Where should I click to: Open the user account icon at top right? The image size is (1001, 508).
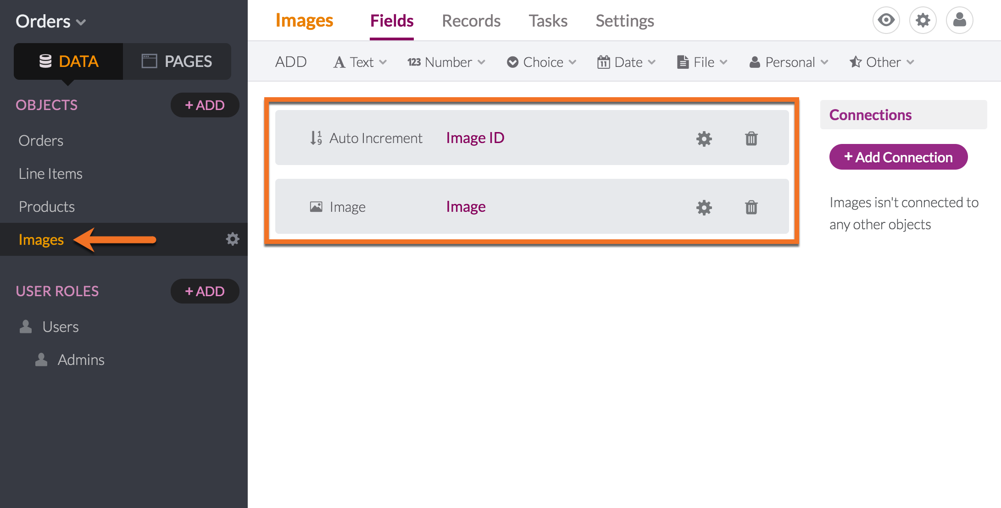point(959,20)
